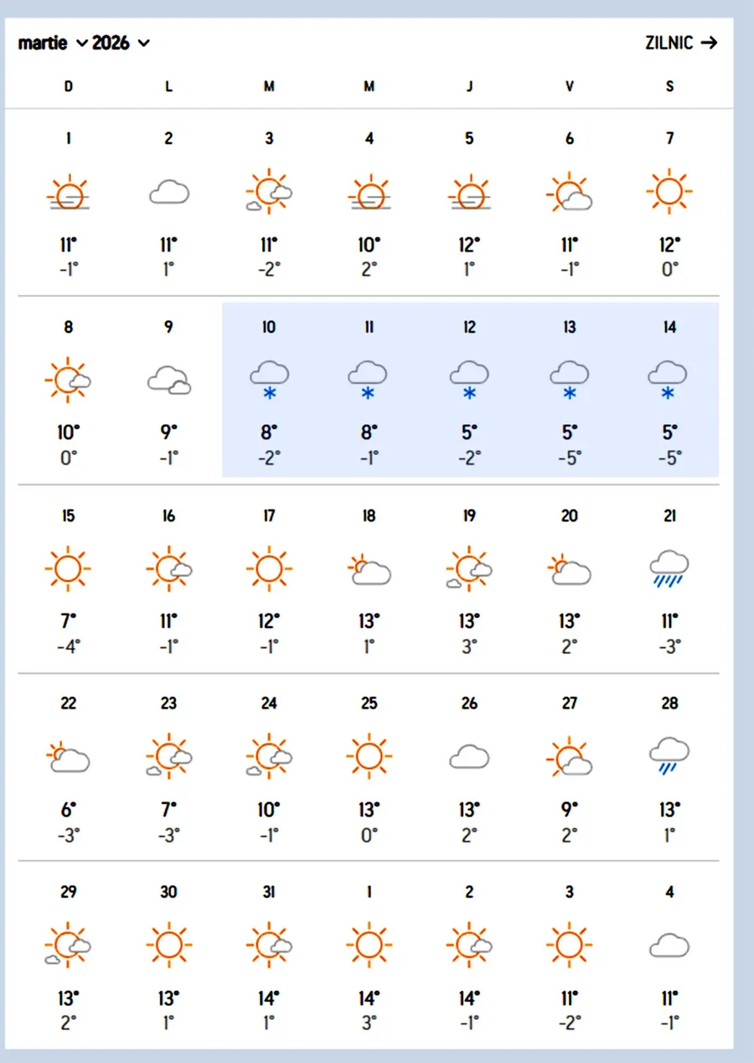754x1063 pixels.
Task: Select the cloudy icon on March 2
Action: [x=168, y=194]
